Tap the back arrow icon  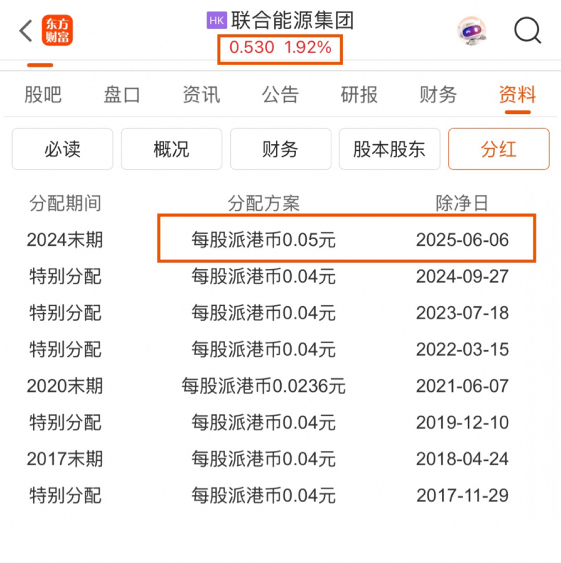click(26, 31)
